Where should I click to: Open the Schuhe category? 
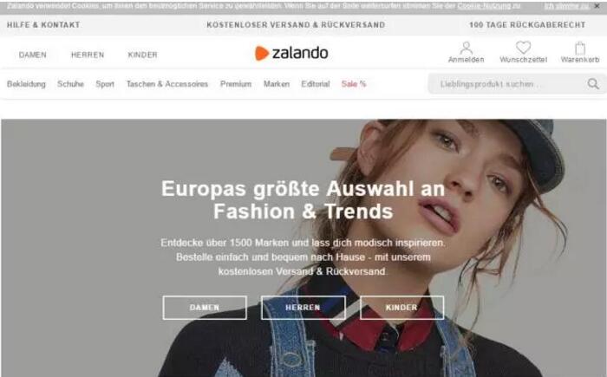[70, 84]
